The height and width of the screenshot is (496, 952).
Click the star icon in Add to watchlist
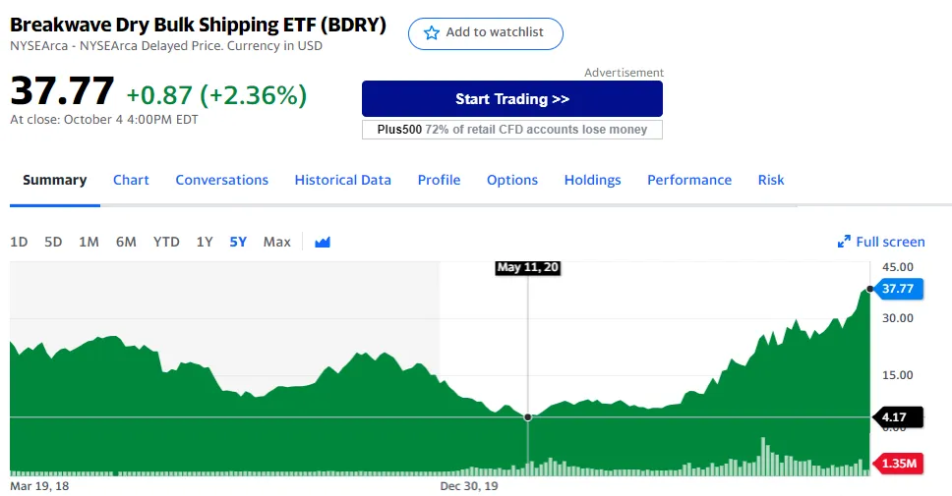coord(431,32)
